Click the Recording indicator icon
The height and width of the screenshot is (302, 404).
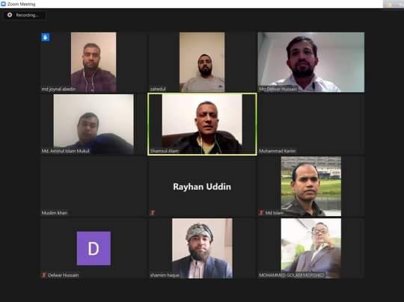[x=10, y=15]
